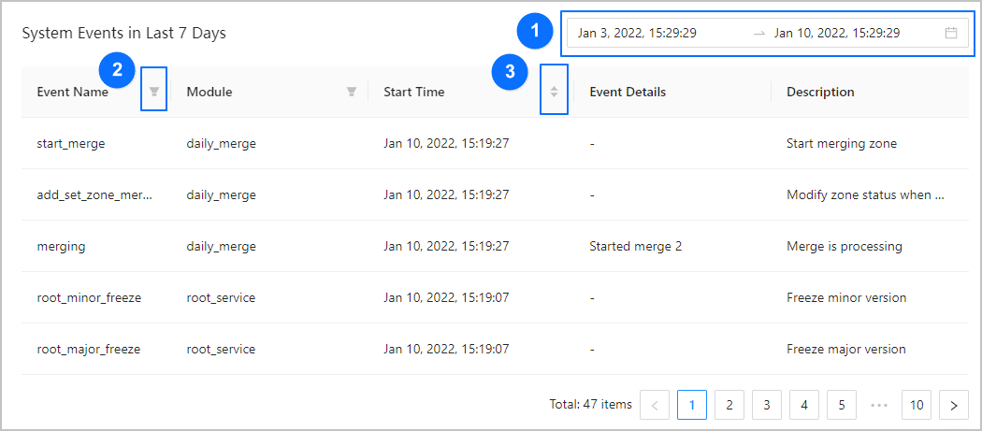
Task: Click the previous page arrow
Action: [654, 405]
